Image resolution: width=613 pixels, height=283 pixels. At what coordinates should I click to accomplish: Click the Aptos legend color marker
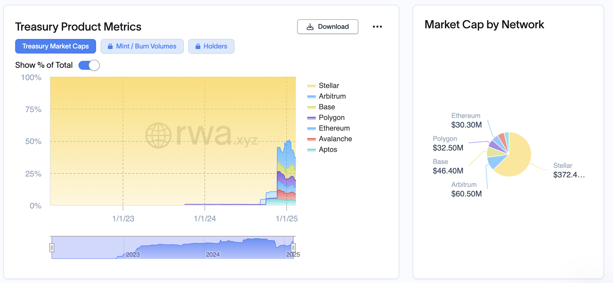(x=311, y=150)
